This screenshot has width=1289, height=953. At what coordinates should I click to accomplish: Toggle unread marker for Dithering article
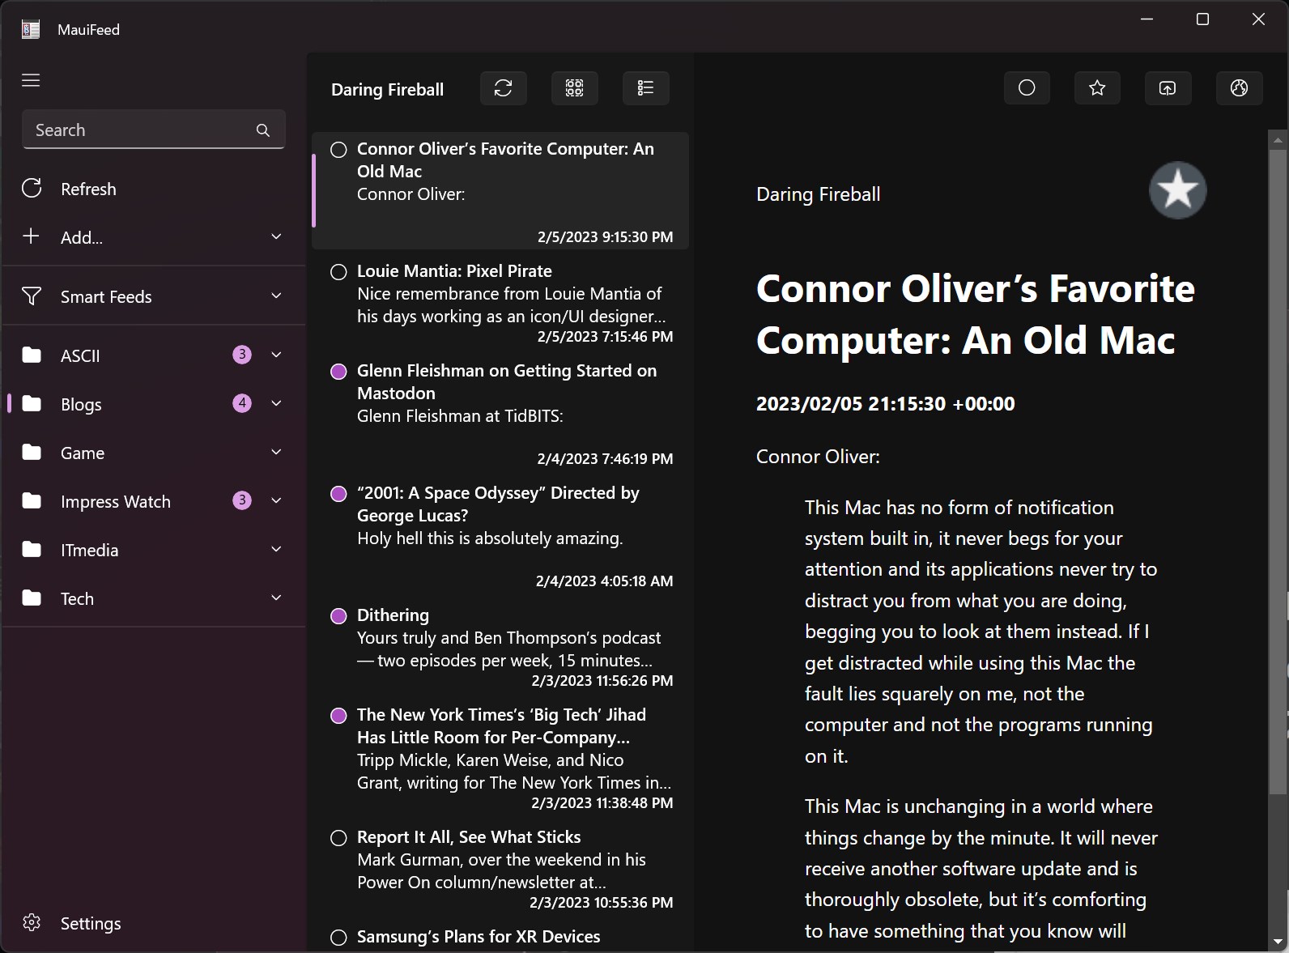coord(339,616)
